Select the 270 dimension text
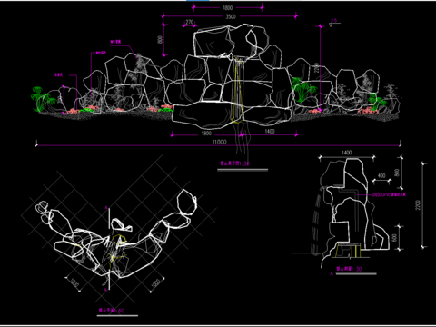436x327 pixels. click(189, 22)
